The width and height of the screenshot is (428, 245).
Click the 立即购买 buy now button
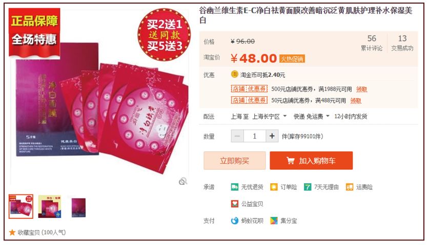click(x=234, y=161)
